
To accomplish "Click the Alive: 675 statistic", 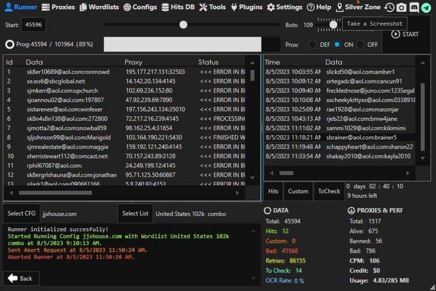I will [364, 231].
